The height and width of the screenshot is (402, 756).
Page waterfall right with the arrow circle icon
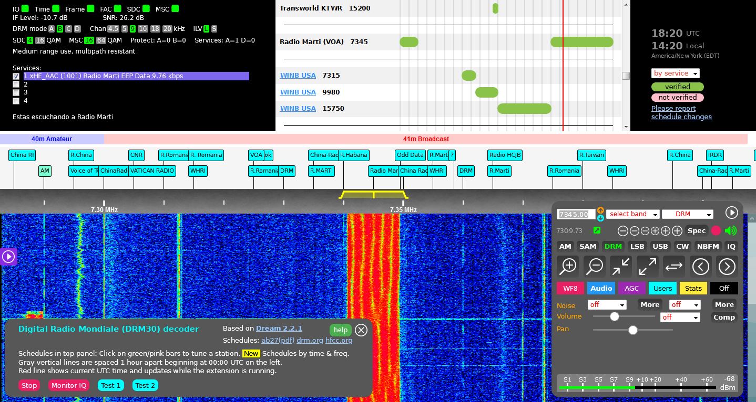(x=727, y=267)
